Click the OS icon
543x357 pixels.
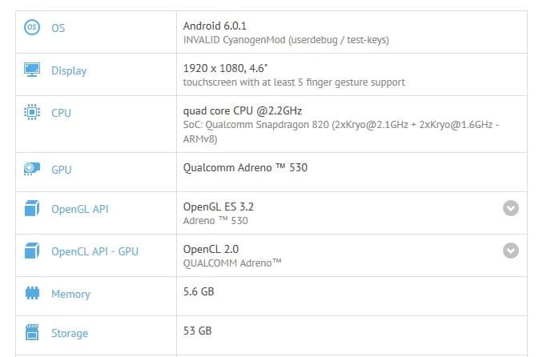(x=33, y=28)
